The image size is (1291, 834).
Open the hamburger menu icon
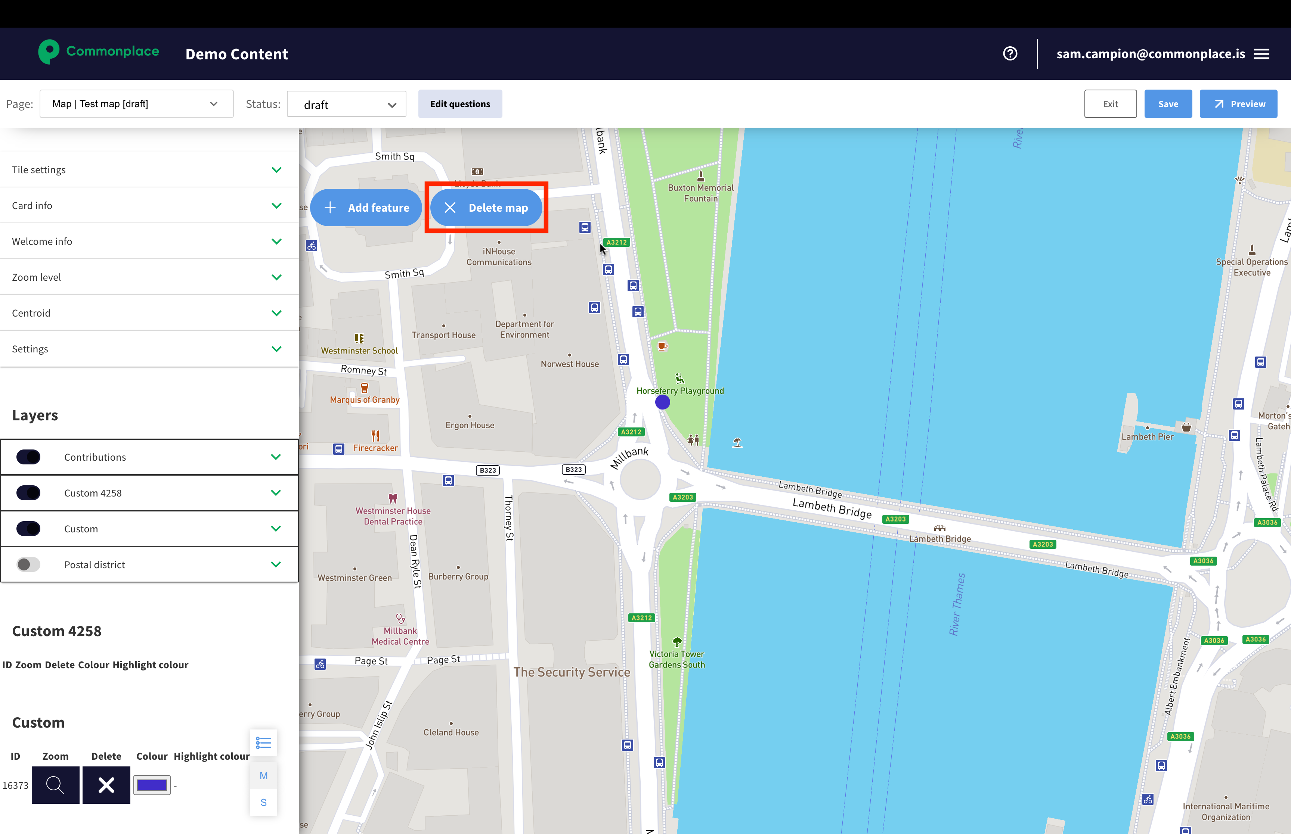pyautogui.click(x=1262, y=54)
